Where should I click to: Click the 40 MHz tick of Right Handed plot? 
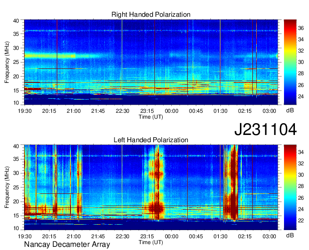[16, 21]
